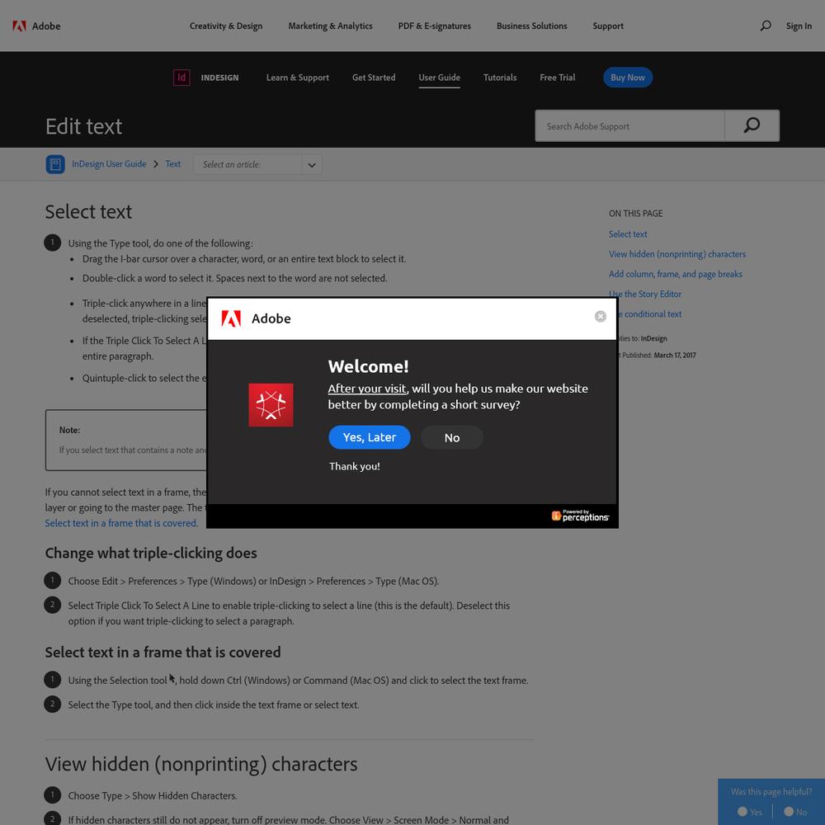
Task: Select No radio for page helpful
Action: pyautogui.click(x=788, y=811)
